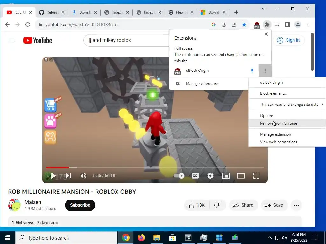The height and width of the screenshot is (244, 326).
Task: Click the share page icon in address bar
Action: (x=234, y=24)
